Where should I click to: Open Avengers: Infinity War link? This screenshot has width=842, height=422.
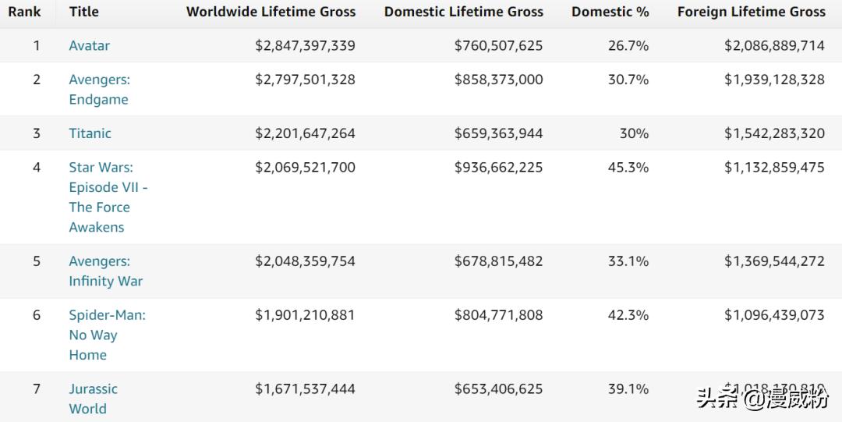tap(105, 271)
